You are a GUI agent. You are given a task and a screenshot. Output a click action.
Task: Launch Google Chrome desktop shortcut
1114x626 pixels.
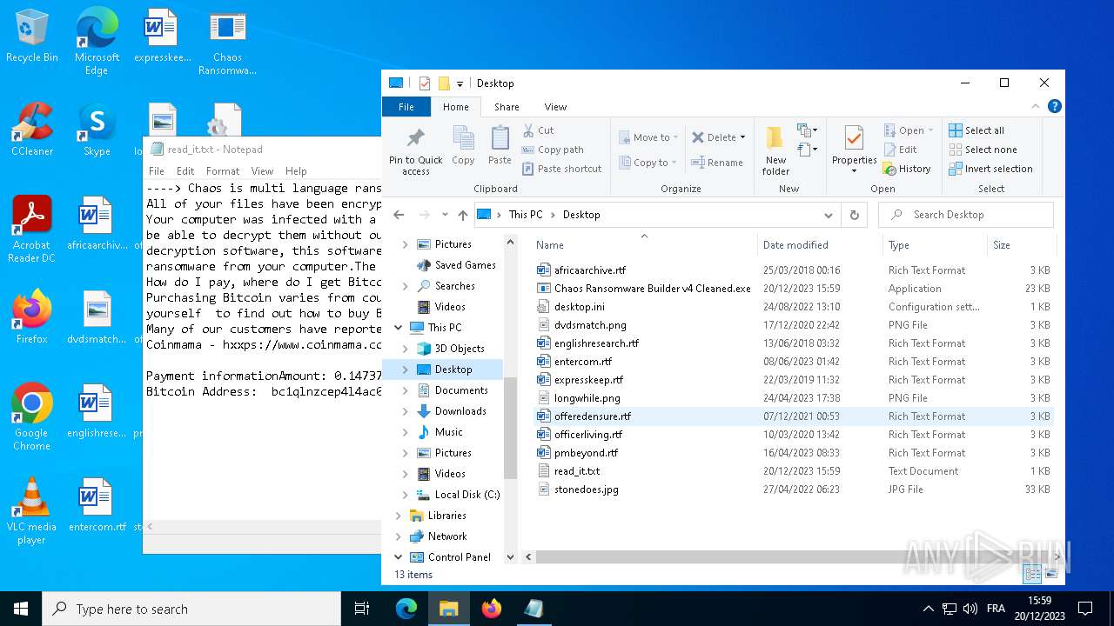(x=32, y=417)
